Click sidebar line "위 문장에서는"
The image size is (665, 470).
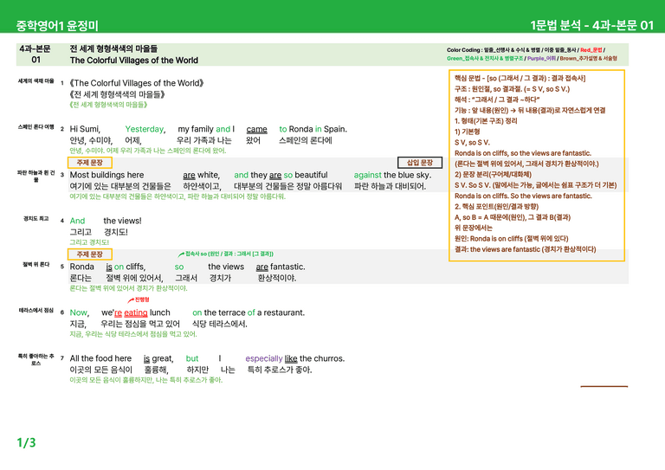tap(474, 228)
